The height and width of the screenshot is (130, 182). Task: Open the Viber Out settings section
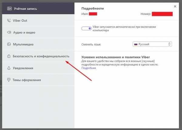38,20
